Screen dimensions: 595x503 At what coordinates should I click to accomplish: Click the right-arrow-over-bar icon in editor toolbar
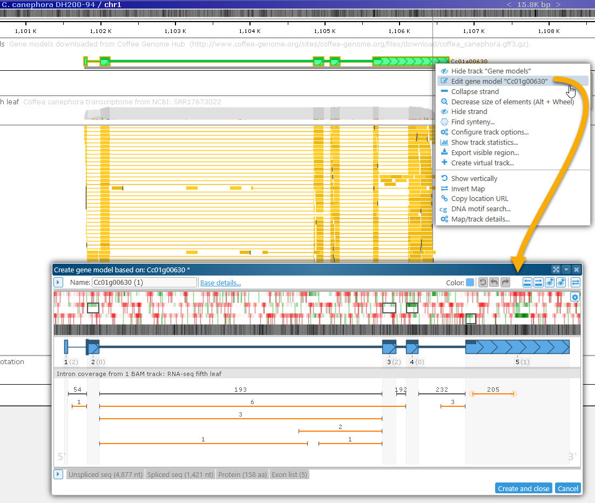point(538,282)
